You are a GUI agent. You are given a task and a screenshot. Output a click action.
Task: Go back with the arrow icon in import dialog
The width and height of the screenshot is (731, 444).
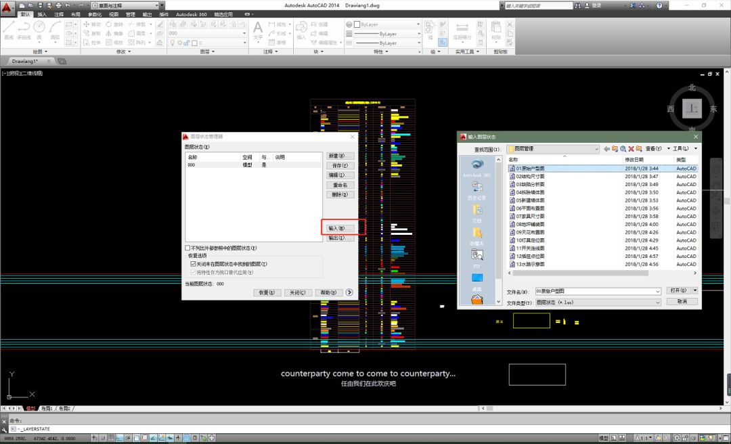click(606, 149)
